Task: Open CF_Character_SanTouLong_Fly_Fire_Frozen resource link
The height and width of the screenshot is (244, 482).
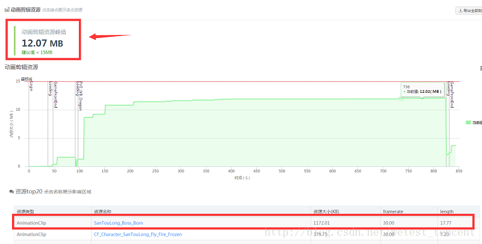Action: (x=138, y=234)
